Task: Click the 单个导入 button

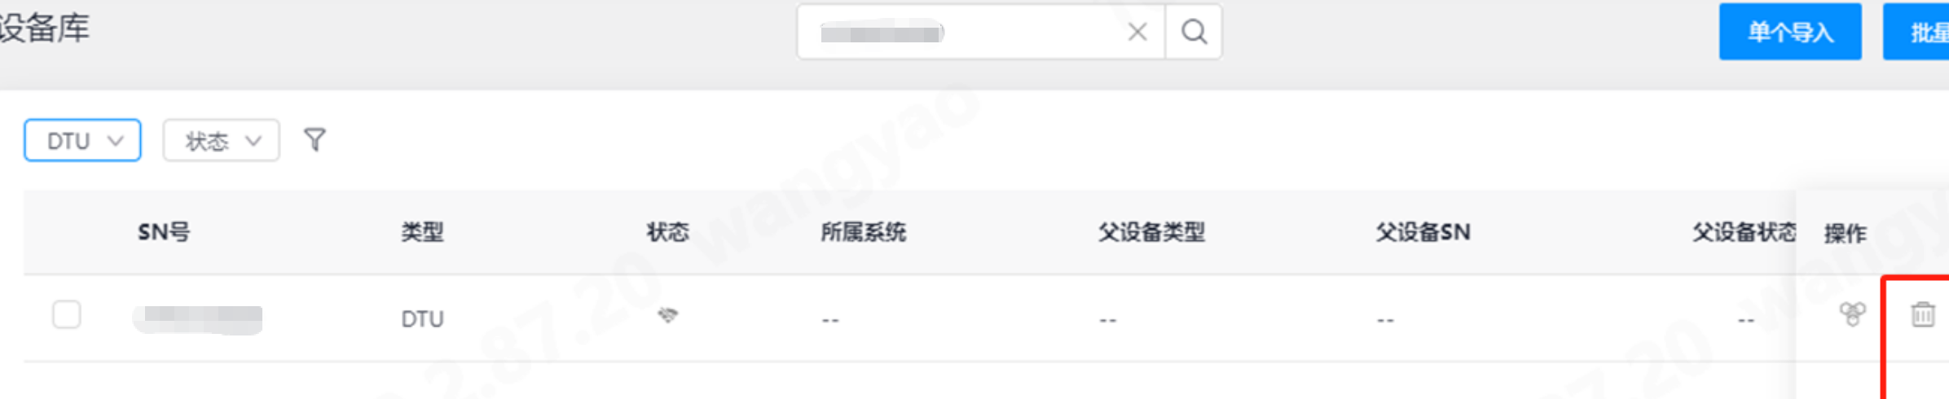Action: [x=1790, y=32]
